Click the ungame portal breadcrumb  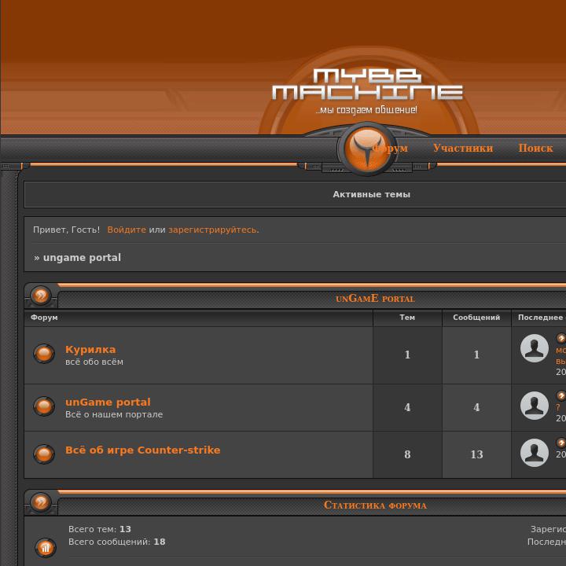[82, 257]
